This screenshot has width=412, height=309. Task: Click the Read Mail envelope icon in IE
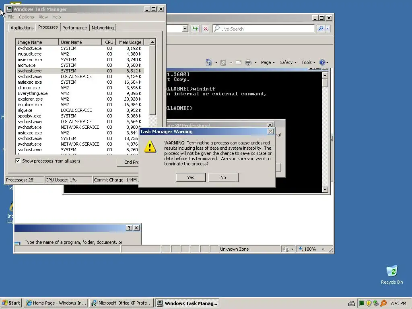[x=239, y=62]
